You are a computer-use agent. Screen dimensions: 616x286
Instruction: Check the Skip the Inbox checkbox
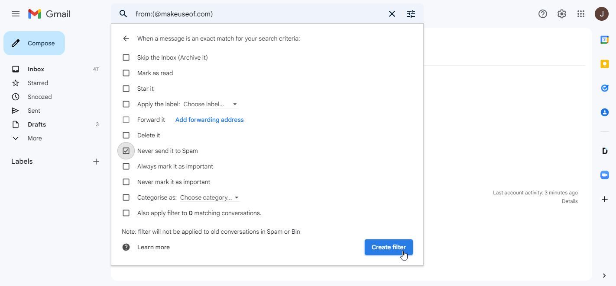126,57
